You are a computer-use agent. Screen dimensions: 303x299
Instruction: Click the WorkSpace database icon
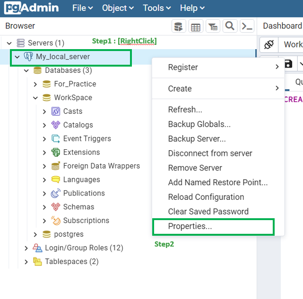tap(47, 98)
